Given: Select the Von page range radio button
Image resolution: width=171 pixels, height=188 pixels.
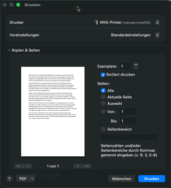Looking at the screenshot, I should (103, 112).
